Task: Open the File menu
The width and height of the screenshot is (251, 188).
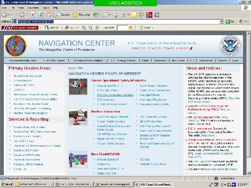Action: [x=4, y=8]
